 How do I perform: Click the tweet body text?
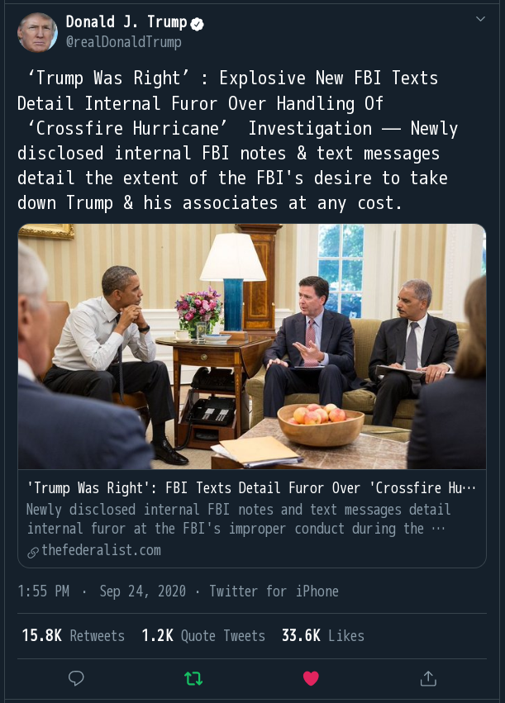pos(238,140)
